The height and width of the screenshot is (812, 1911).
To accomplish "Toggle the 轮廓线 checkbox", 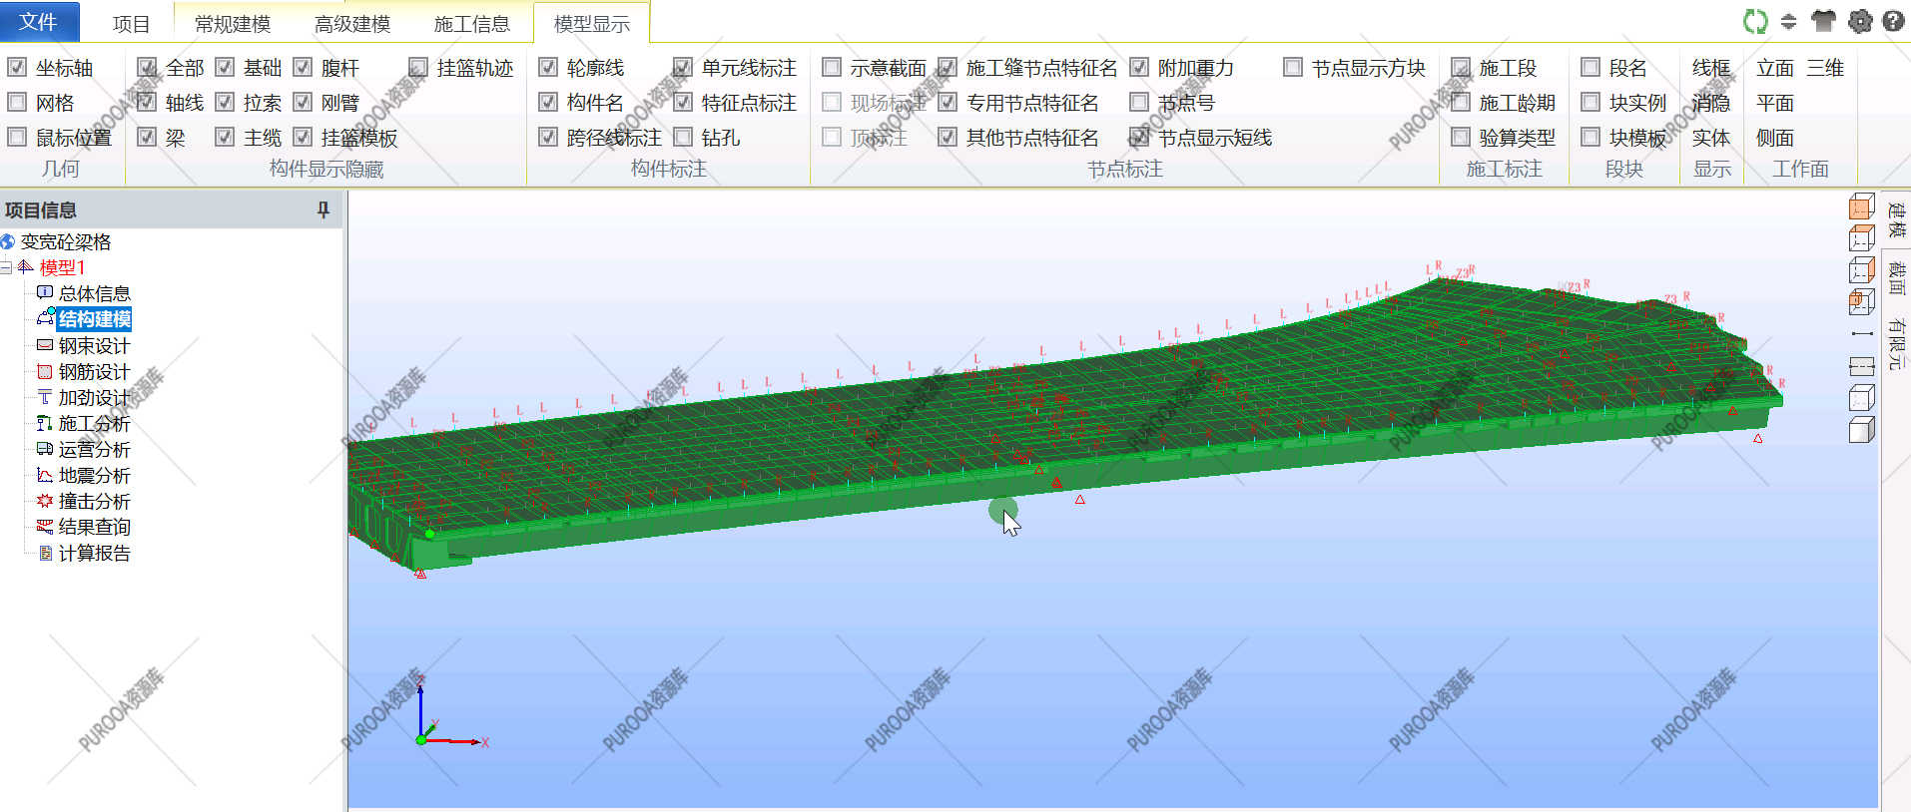I will point(548,67).
